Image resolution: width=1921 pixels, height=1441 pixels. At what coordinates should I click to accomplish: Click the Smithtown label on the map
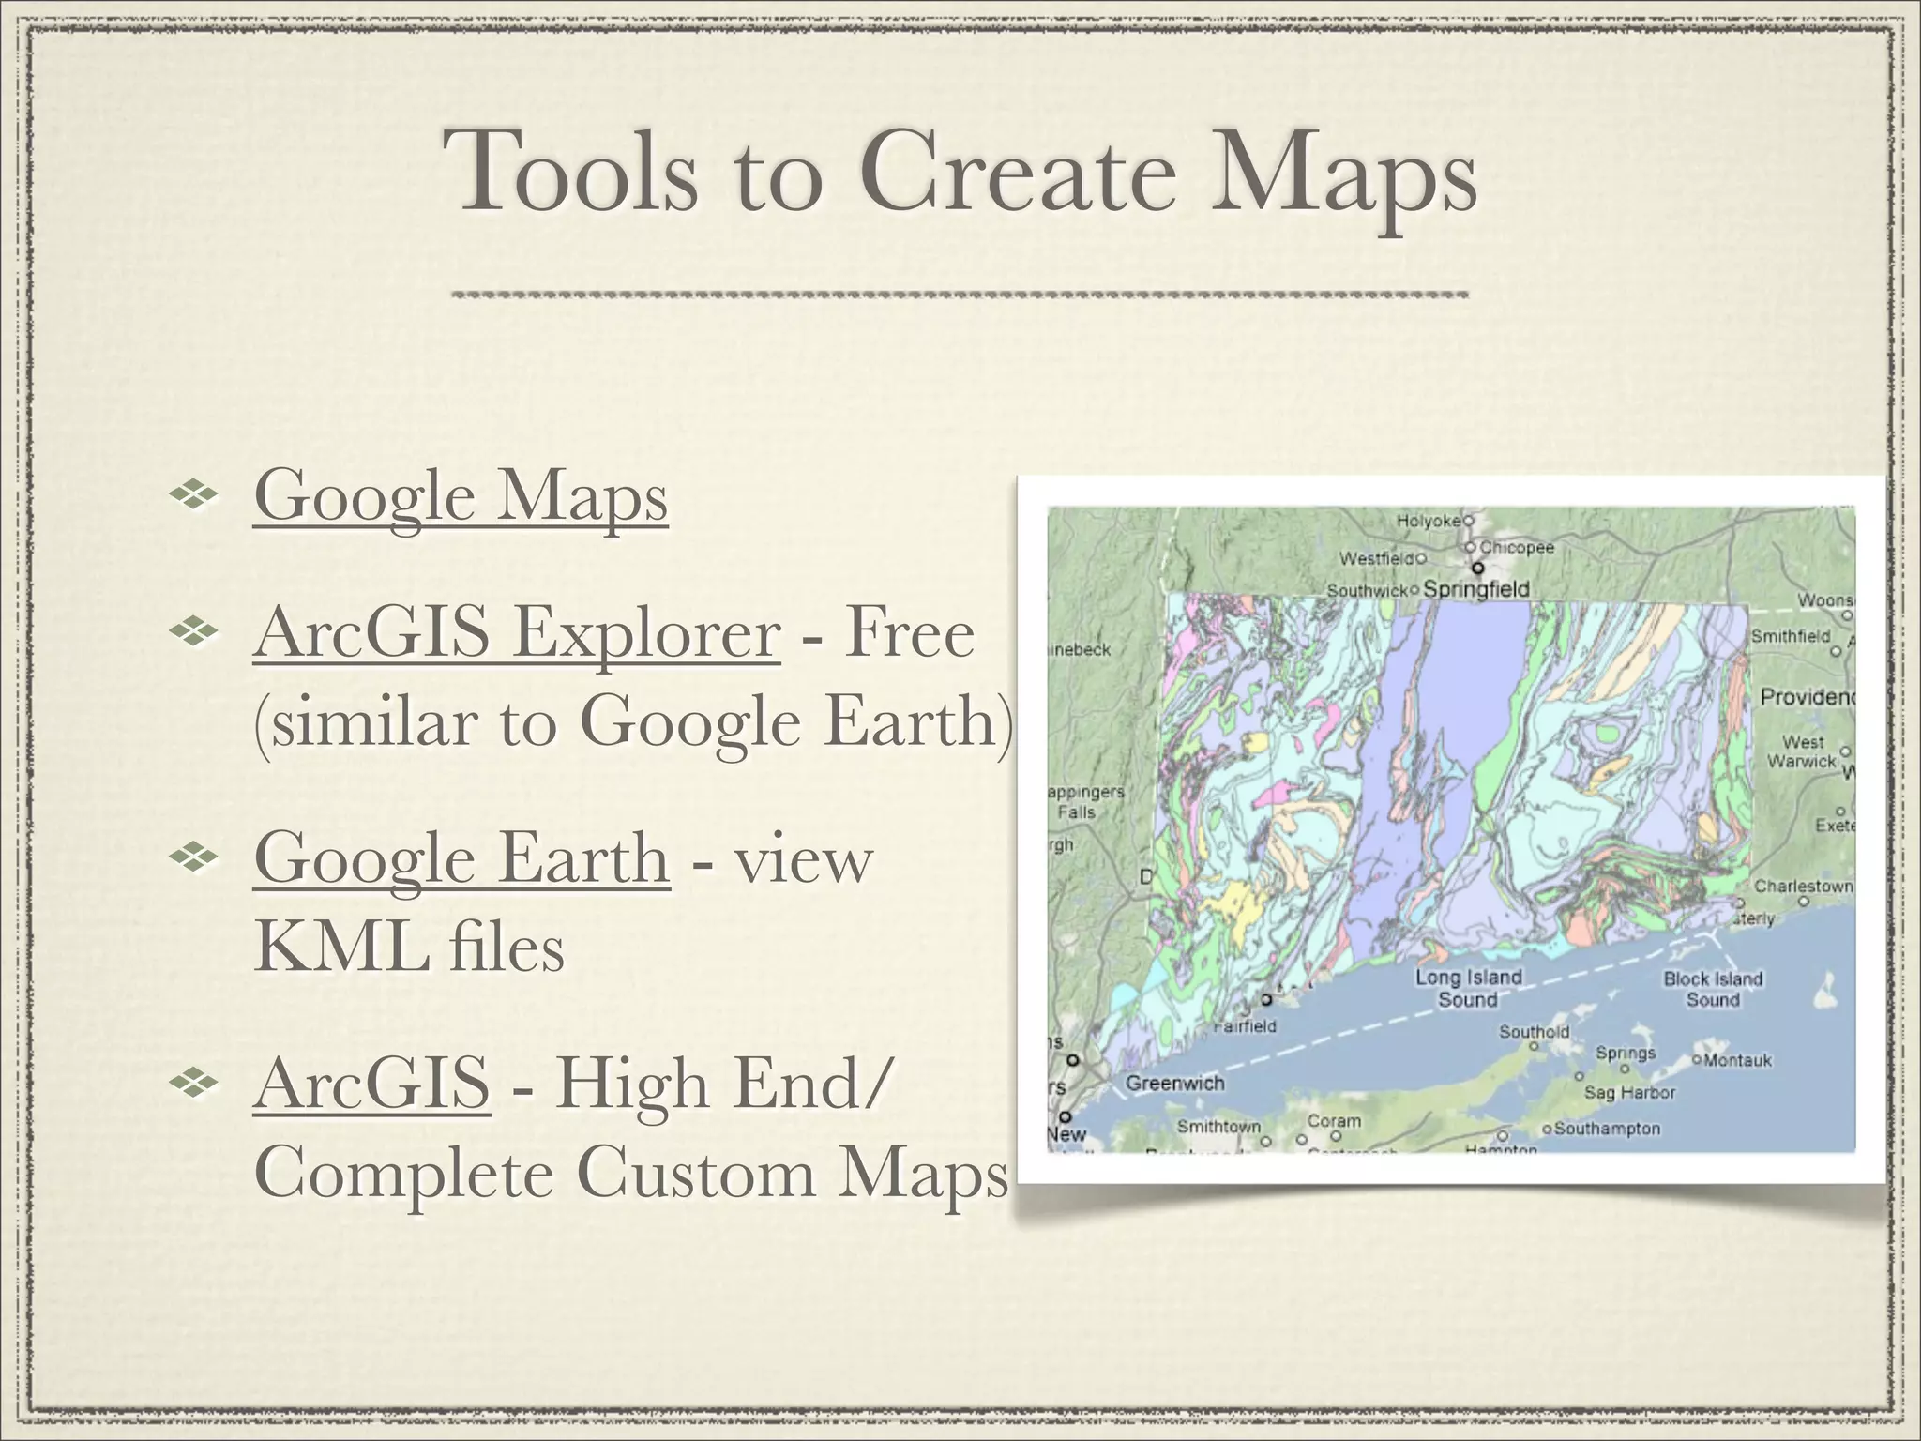tap(1218, 1126)
